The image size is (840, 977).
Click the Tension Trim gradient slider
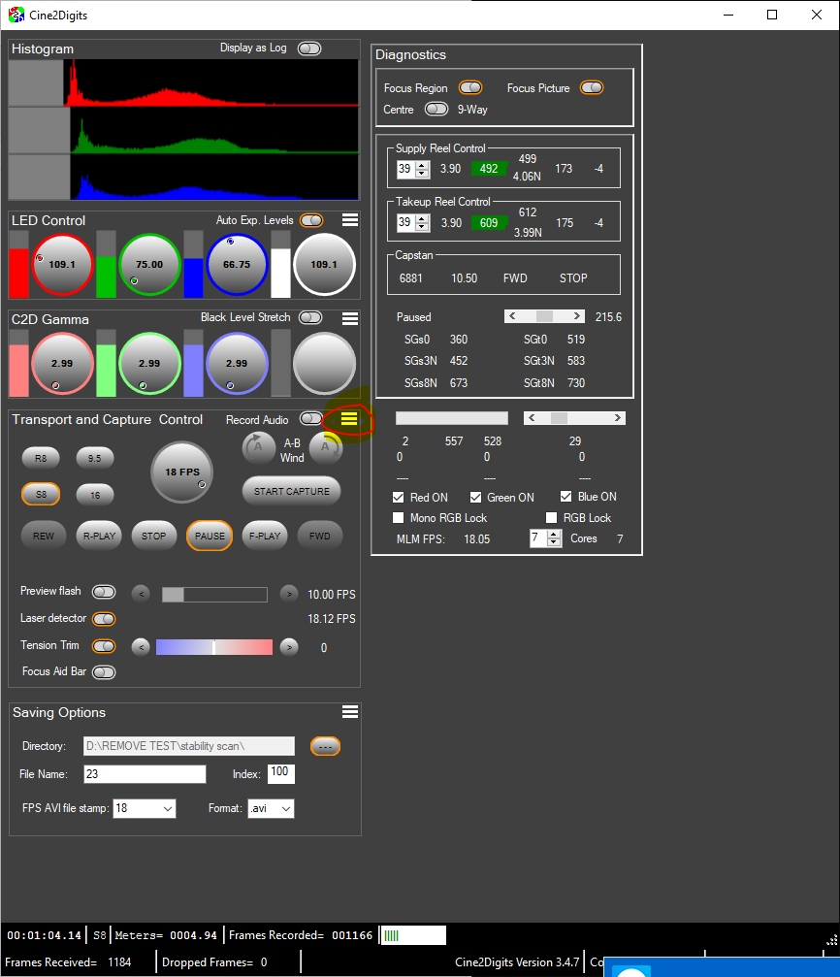[214, 647]
